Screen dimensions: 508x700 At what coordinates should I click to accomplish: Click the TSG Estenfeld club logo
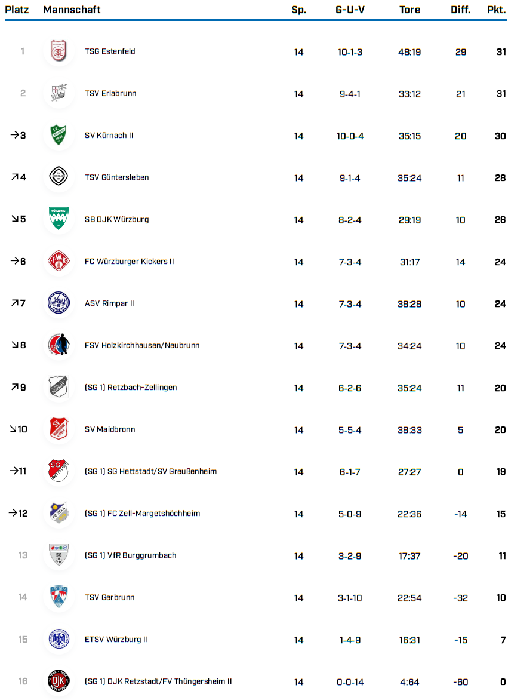59,51
